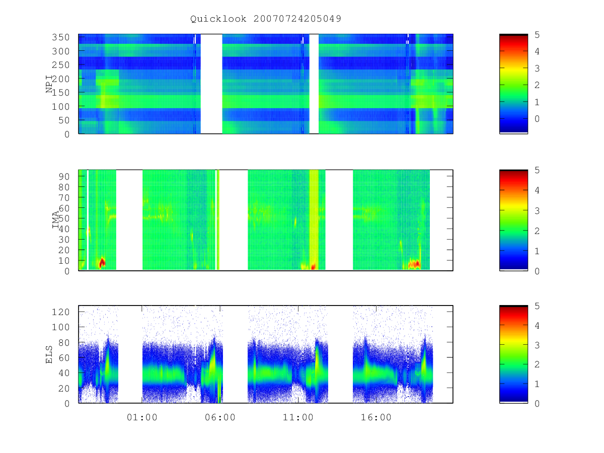
Task: Select the 200 tick on NPI axis
Action: pyautogui.click(x=61, y=79)
